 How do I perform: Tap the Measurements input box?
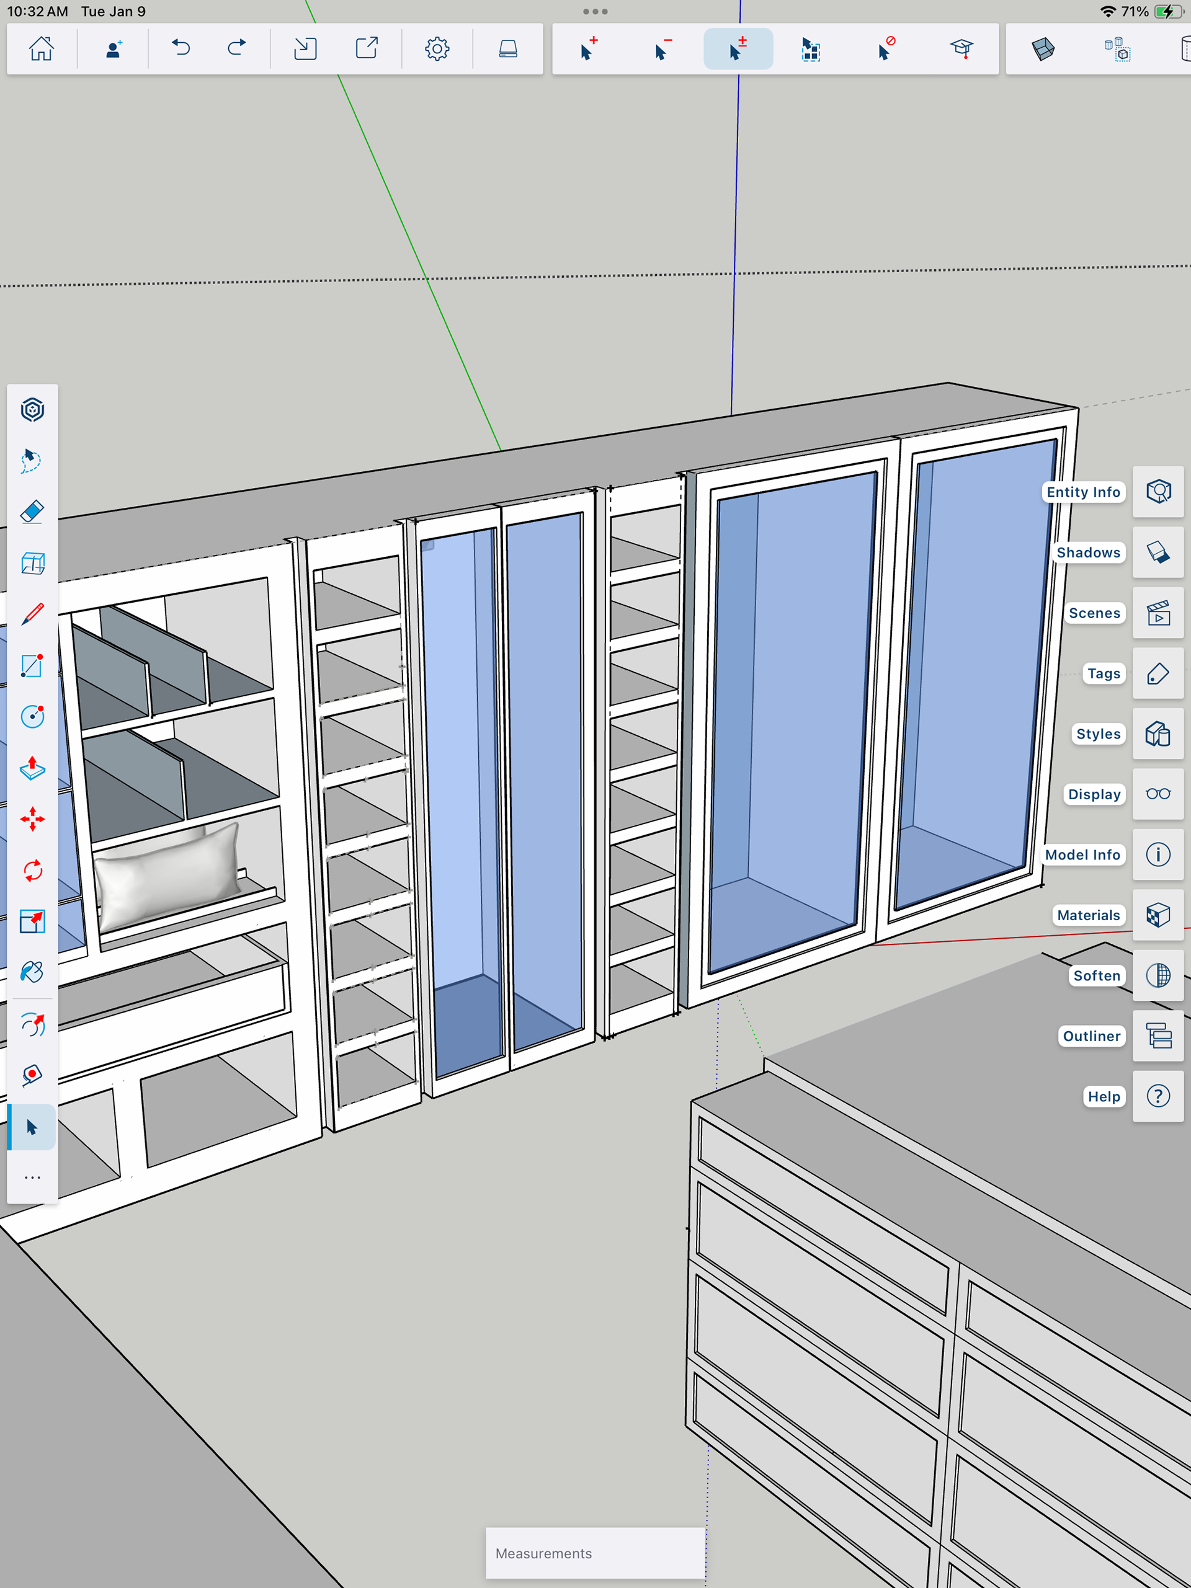(x=595, y=1553)
